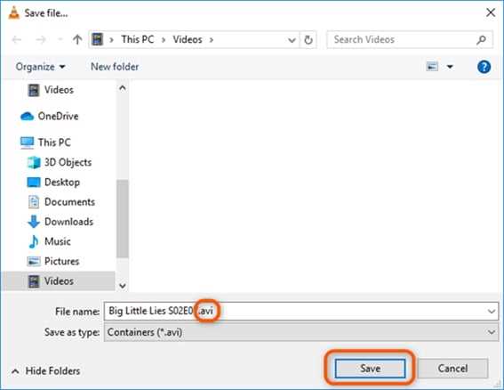The width and height of the screenshot is (504, 390).
Task: Open the help question mark icon
Action: [x=484, y=67]
